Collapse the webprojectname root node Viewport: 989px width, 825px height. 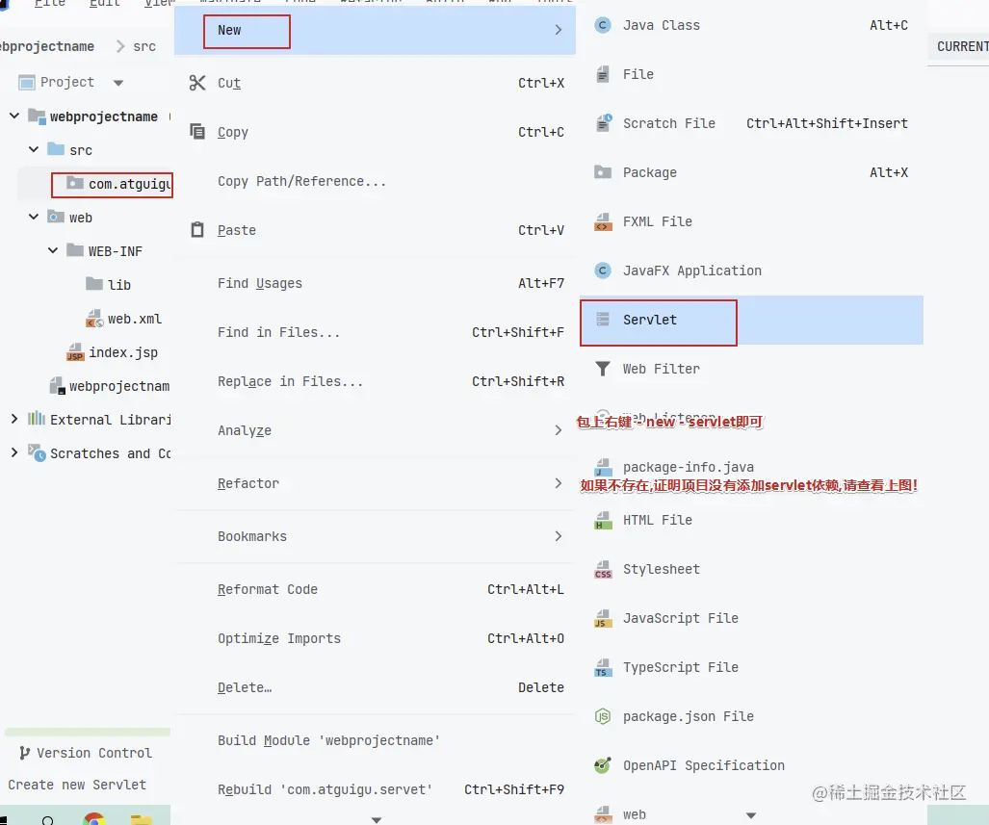(x=14, y=116)
